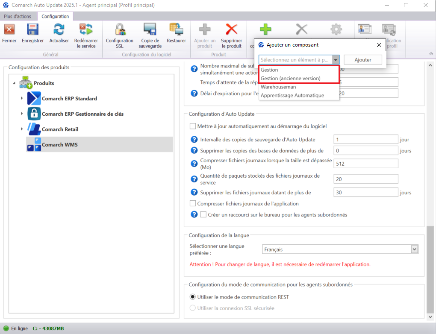Image resolution: width=436 pixels, height=334 pixels.
Task: Click the Supprimer les copies field showing 0
Action: (x=365, y=151)
